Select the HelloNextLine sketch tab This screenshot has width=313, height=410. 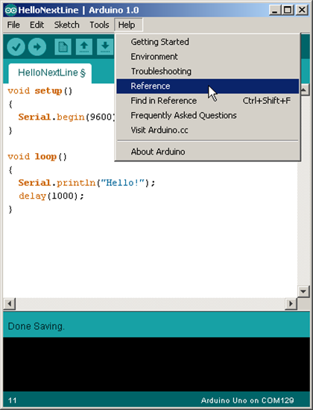(50, 73)
